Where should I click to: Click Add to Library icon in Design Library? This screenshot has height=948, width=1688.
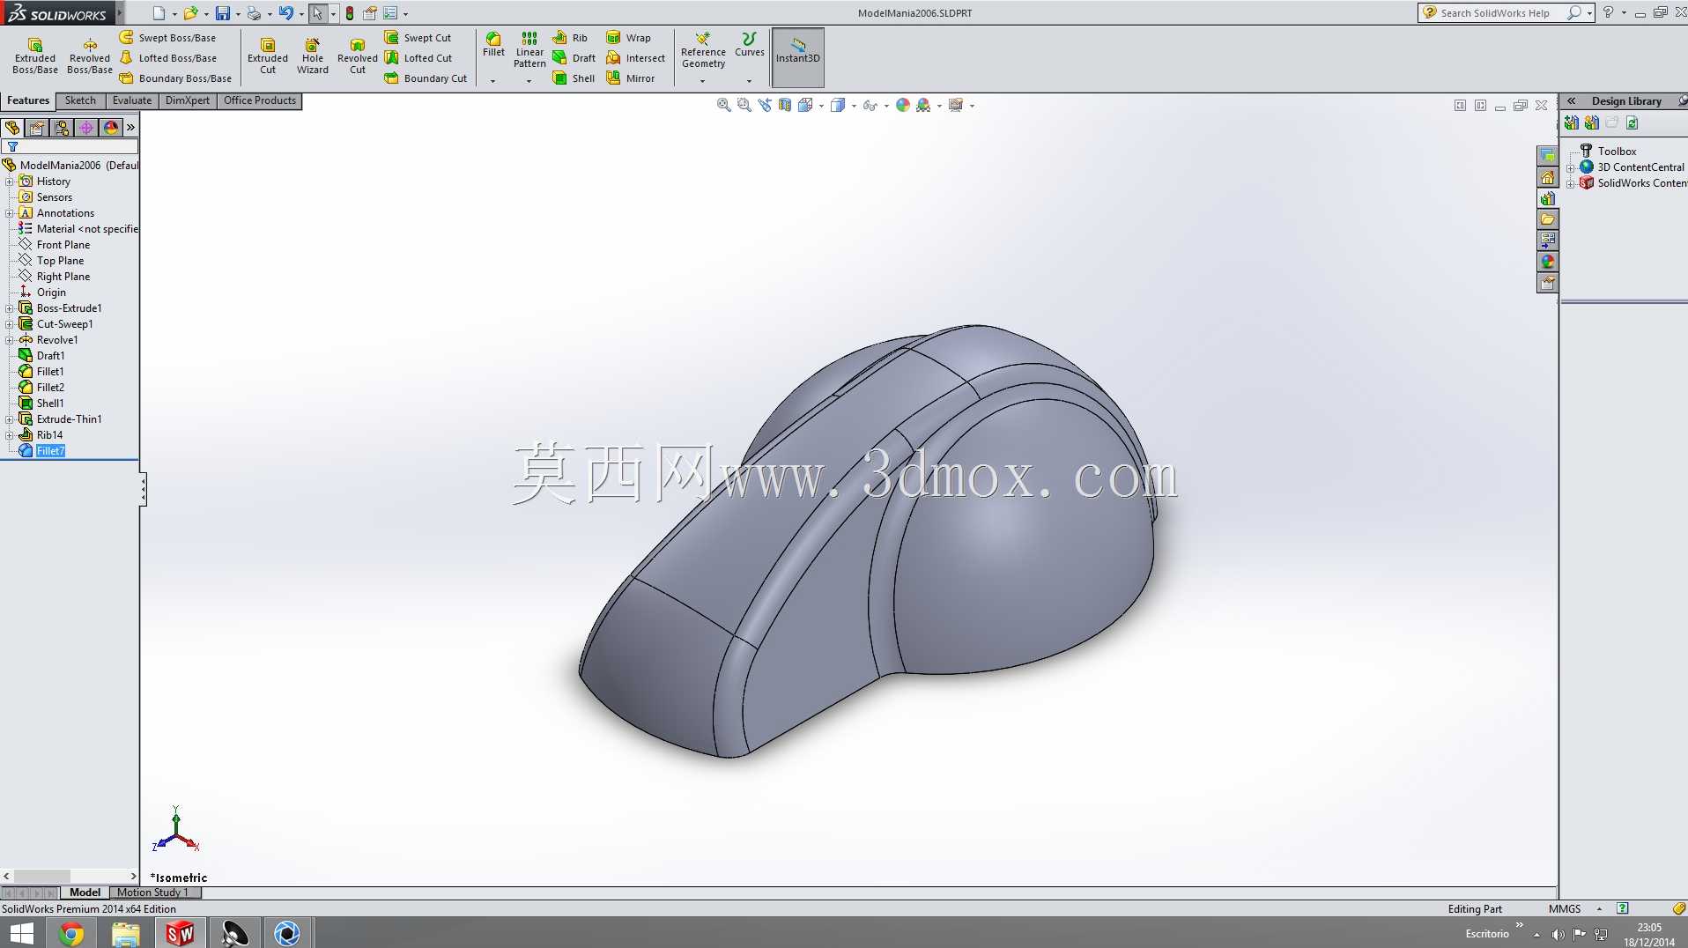click(x=1572, y=122)
